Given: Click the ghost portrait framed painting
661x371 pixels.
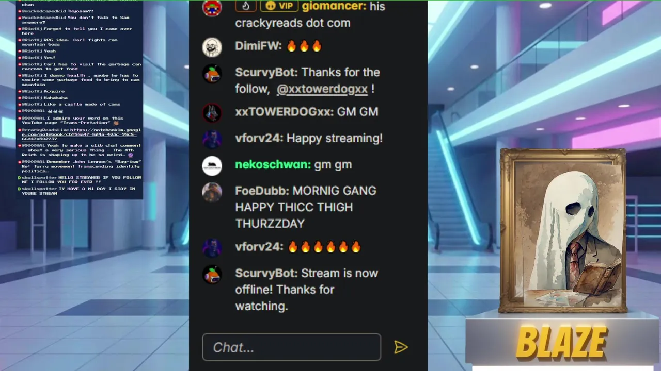Looking at the screenshot, I should [563, 231].
